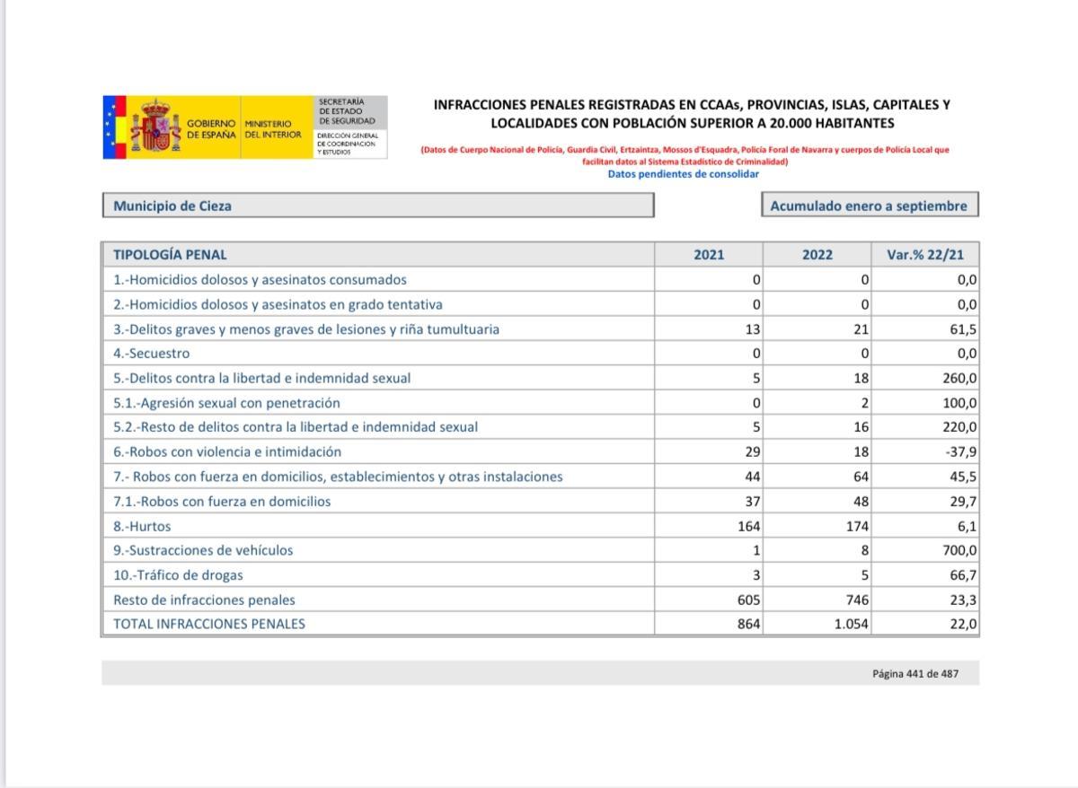Screen dimensions: 1078x788
Task: Select the Municipio de Cieza field
Action: [x=377, y=206]
